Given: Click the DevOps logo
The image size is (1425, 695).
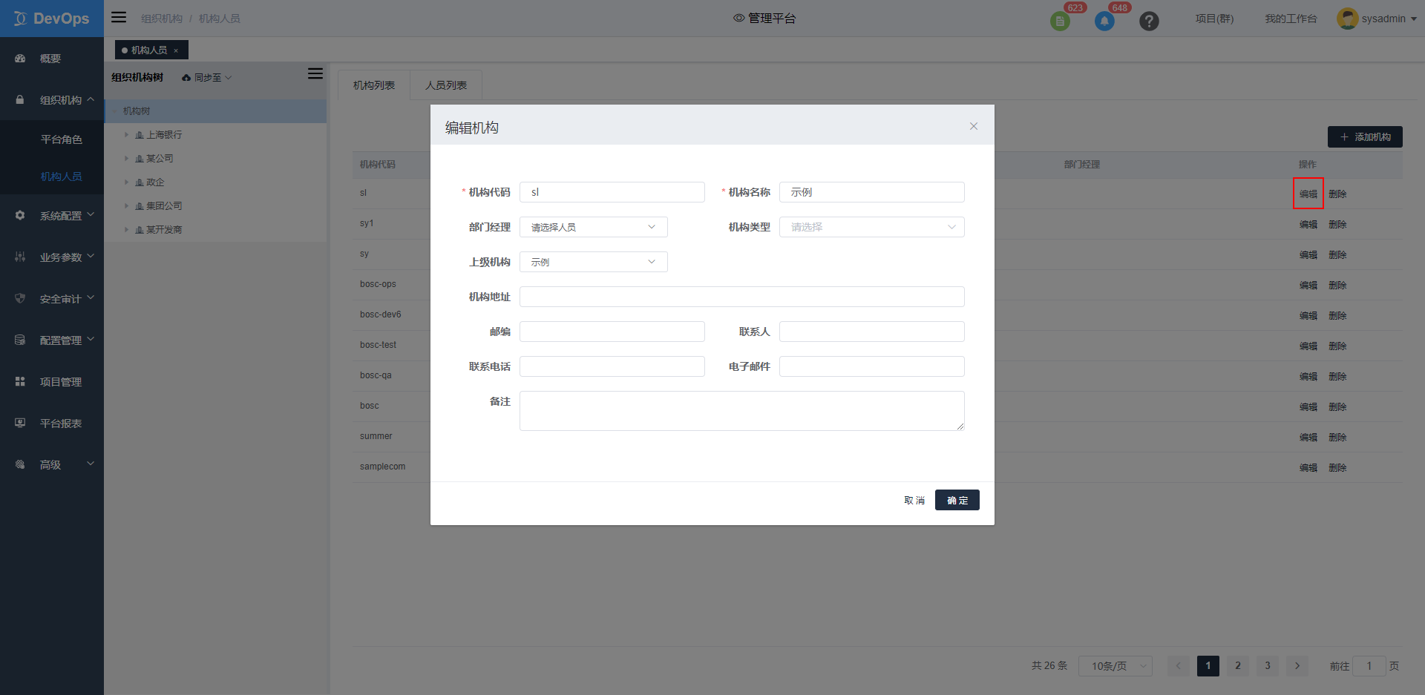Looking at the screenshot, I should (52, 19).
